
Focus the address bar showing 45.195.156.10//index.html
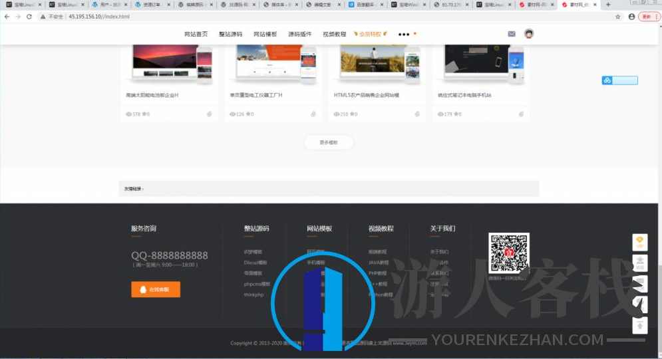(329, 17)
